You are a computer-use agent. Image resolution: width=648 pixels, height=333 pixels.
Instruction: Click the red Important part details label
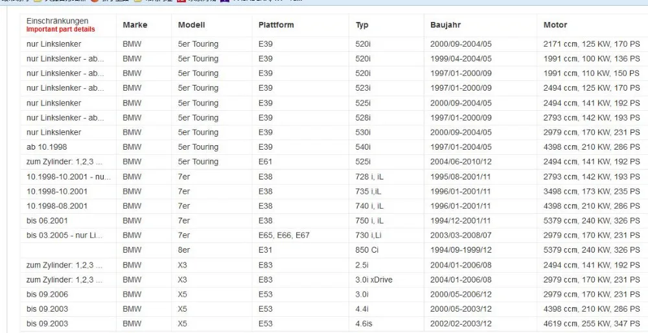pos(61,29)
